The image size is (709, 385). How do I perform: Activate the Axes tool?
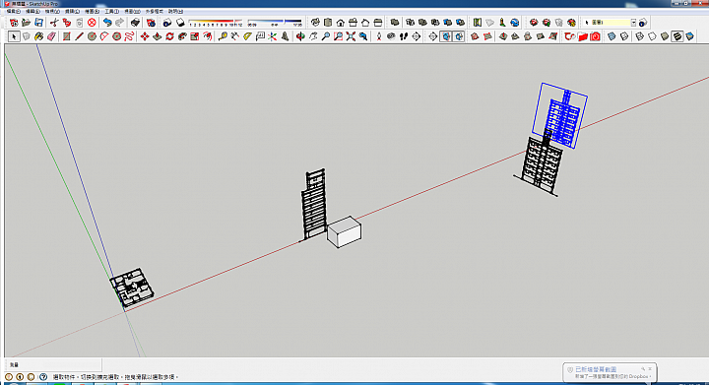(272, 36)
